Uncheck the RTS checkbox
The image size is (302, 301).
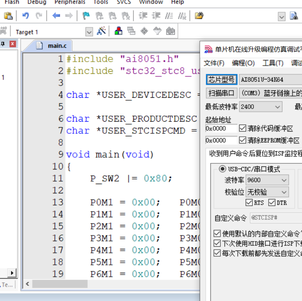click(x=249, y=203)
